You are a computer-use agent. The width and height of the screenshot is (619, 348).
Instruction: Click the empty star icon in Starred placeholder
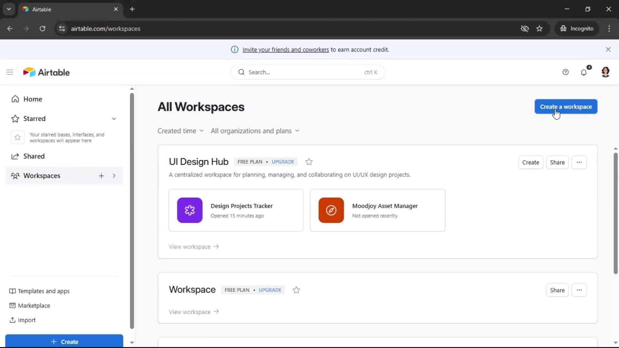[17, 138]
